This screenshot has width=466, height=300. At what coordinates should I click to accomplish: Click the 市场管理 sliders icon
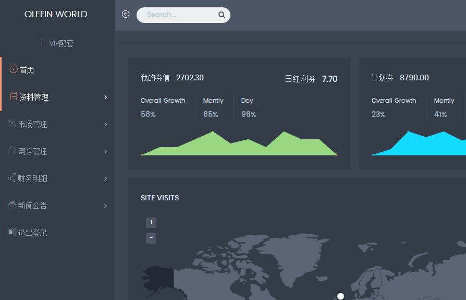coord(12,123)
